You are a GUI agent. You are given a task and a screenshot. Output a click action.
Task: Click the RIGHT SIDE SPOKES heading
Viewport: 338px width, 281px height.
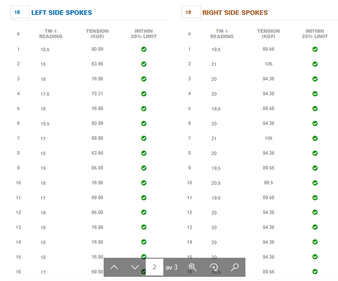(235, 13)
